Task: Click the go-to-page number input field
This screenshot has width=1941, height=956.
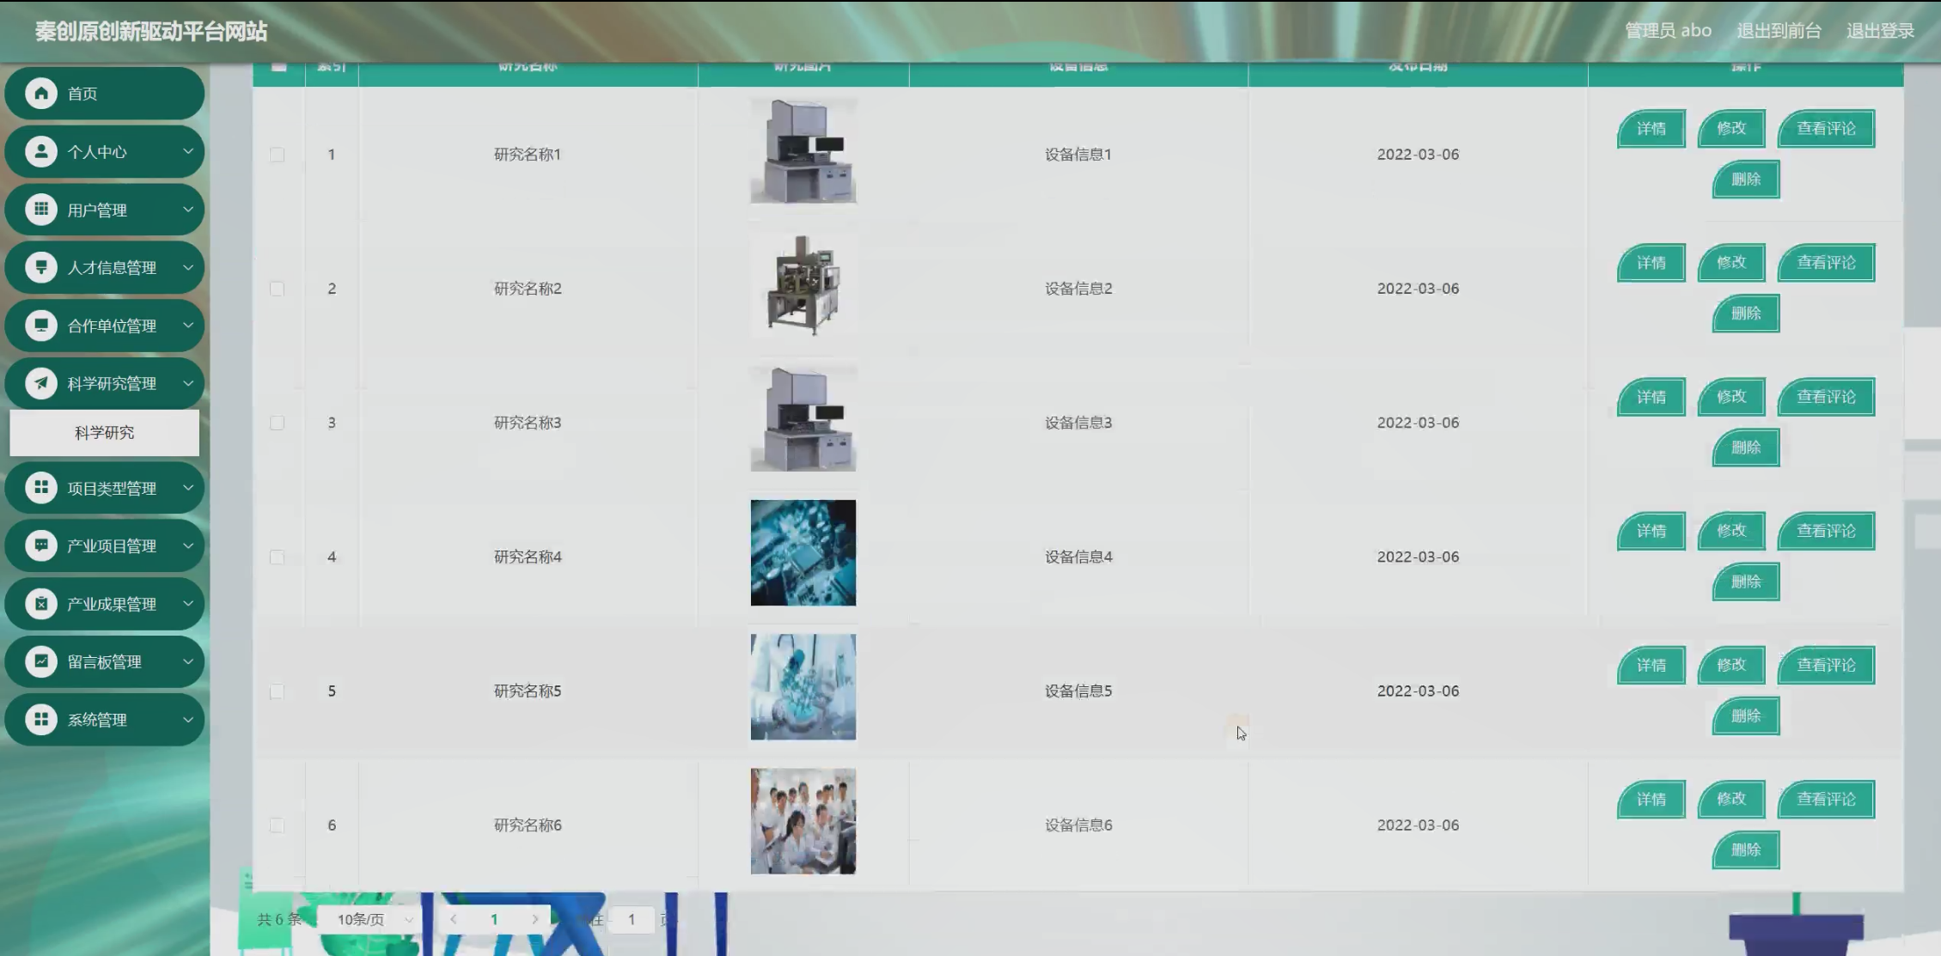Action: tap(632, 919)
